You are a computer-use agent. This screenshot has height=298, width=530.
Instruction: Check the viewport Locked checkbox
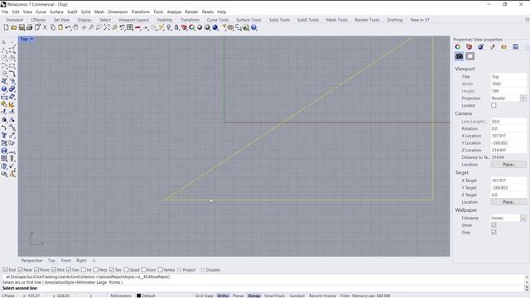tap(494, 105)
